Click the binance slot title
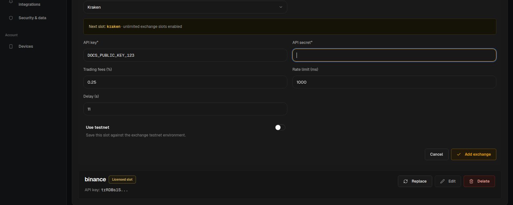 click(95, 179)
